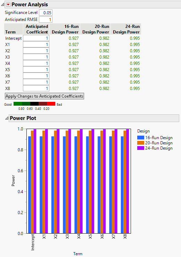Apply Changes to Anticipated Coefficients
This screenshot has height=257, width=181.
[x=44, y=96]
